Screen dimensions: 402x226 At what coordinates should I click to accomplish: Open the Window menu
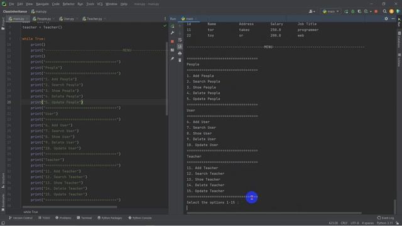[x=111, y=4]
